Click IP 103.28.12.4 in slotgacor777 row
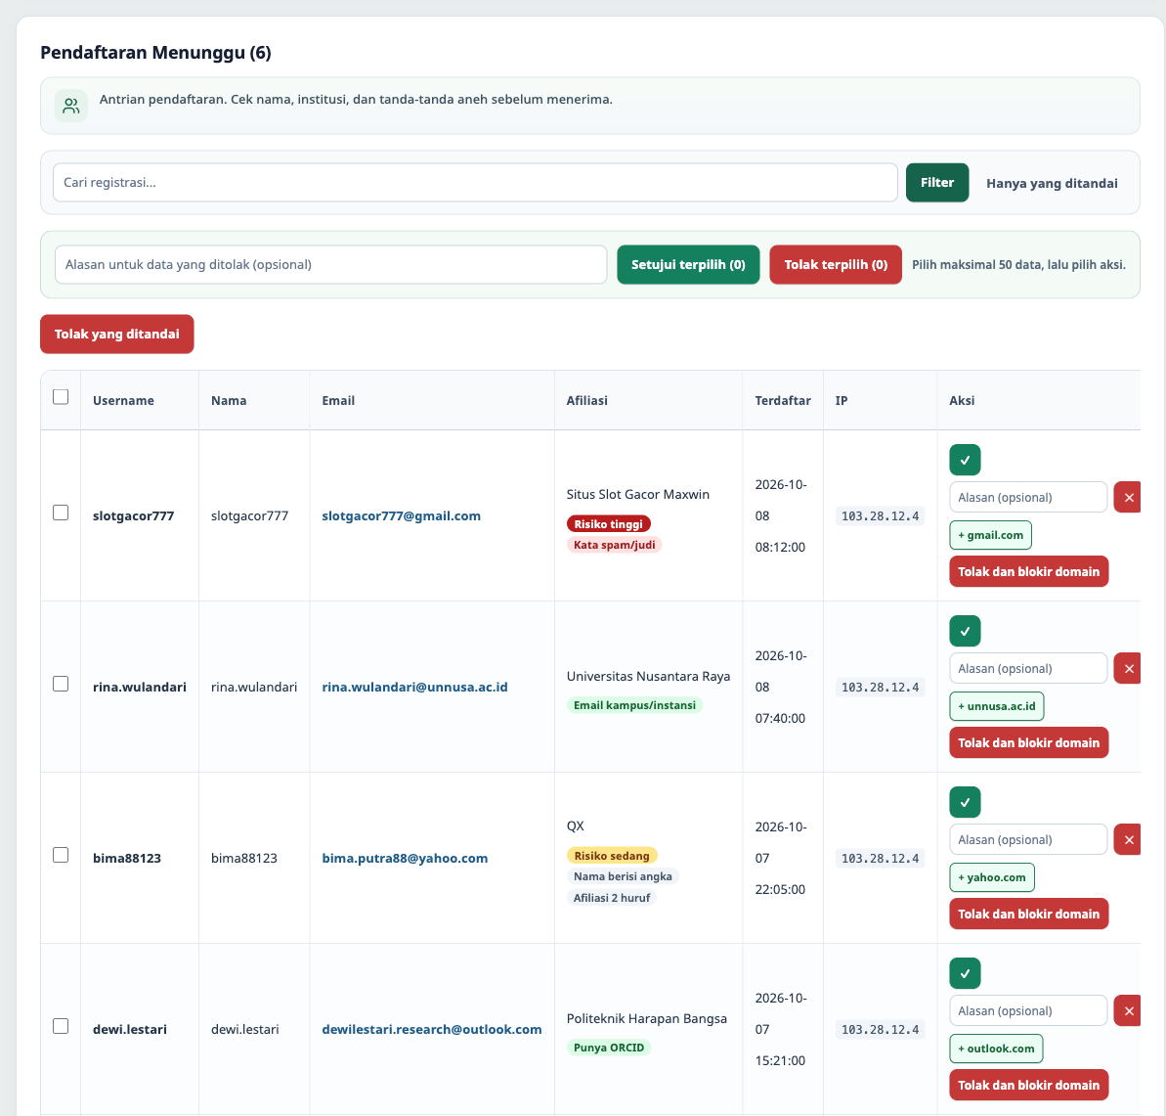Image resolution: width=1166 pixels, height=1116 pixels. point(880,515)
